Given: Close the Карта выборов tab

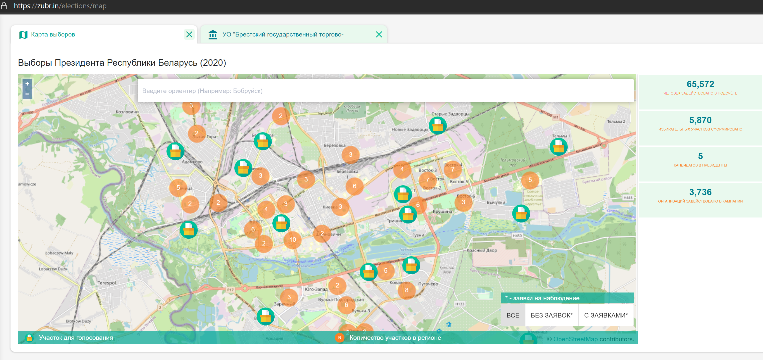Looking at the screenshot, I should coord(189,34).
